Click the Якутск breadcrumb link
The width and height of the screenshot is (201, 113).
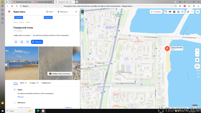coord(22,22)
